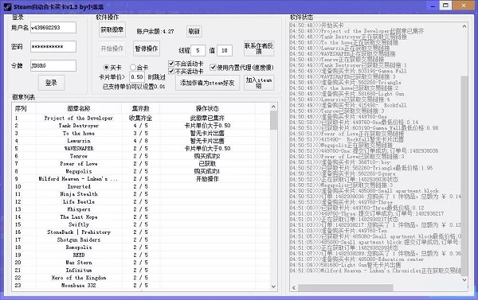This screenshot has height=300, width=478.
Task: Click log panel horizontal scroll left arrow
Action: [294, 287]
